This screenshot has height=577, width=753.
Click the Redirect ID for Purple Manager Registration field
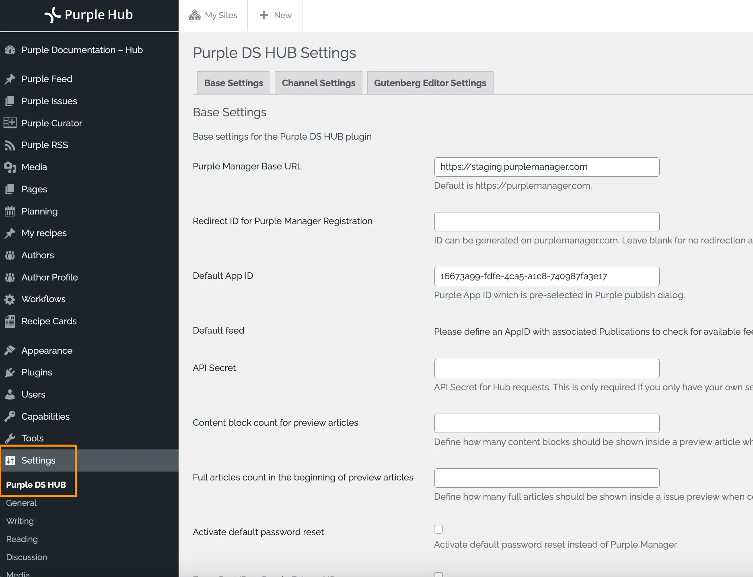[x=547, y=222]
